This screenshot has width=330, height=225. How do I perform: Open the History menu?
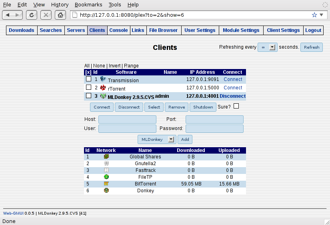(x=60, y=5)
